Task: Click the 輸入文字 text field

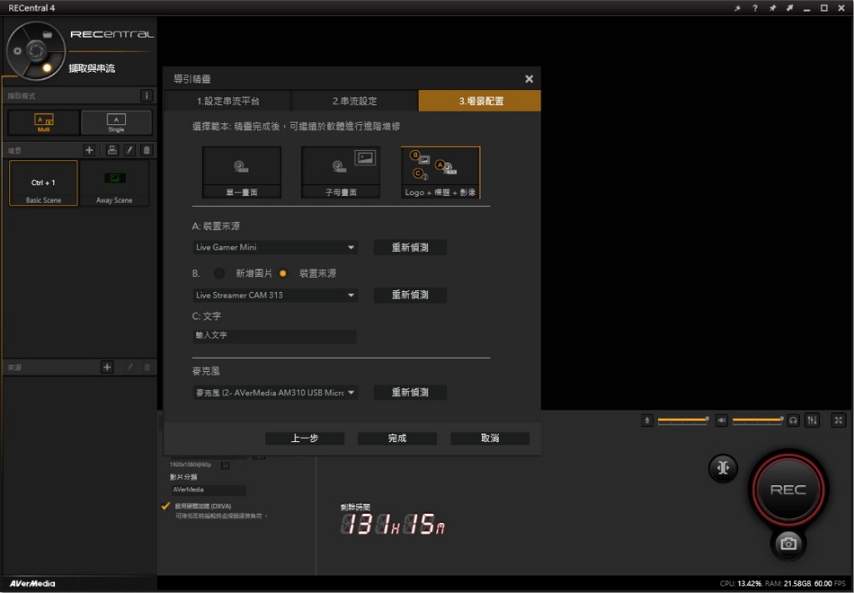Action: [275, 335]
